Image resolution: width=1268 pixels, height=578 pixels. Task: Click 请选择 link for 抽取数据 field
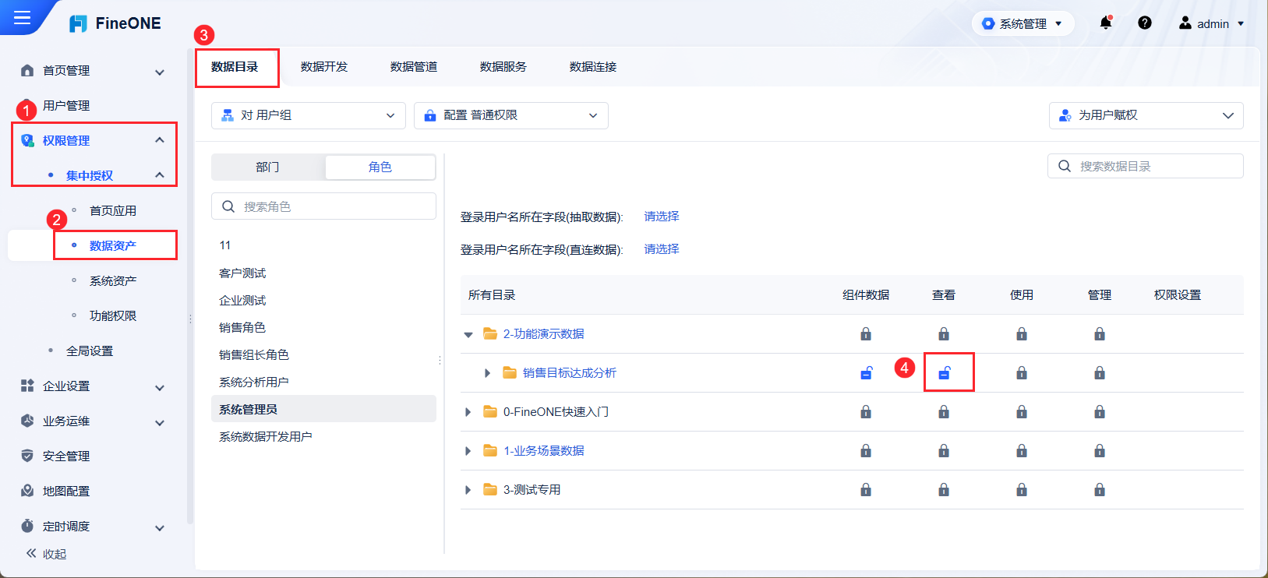(x=662, y=217)
